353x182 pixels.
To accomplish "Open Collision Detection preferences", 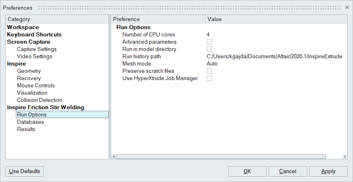I will click(x=39, y=100).
